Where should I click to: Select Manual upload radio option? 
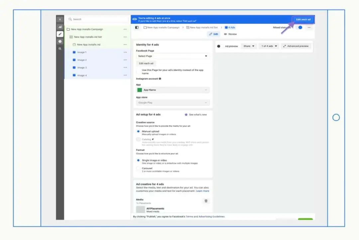point(138,131)
